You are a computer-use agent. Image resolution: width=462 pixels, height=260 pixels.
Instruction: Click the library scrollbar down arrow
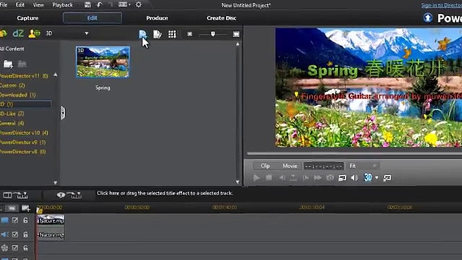(x=237, y=182)
